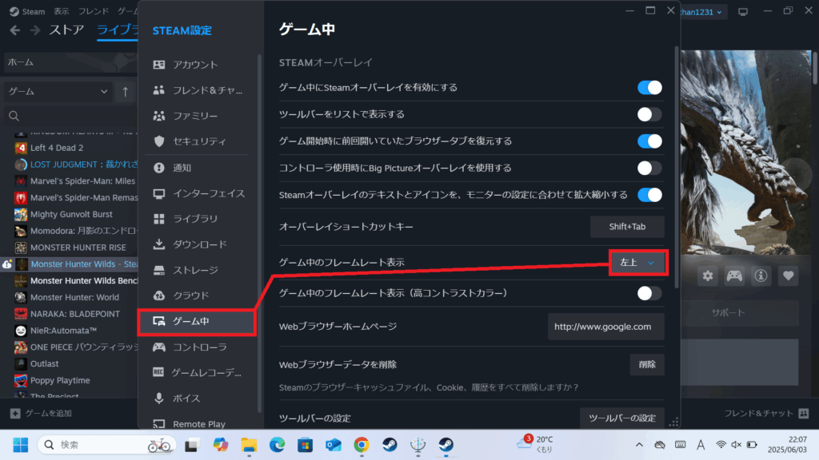Toggle コントローラ使用時にBig Pictureオーバーレイを使用する switch
The height and width of the screenshot is (460, 819).
tap(649, 168)
